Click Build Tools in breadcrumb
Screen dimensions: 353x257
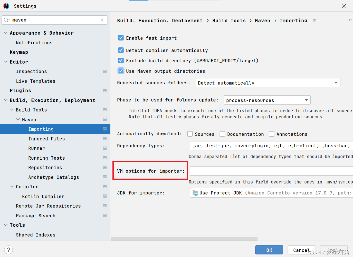(229, 20)
